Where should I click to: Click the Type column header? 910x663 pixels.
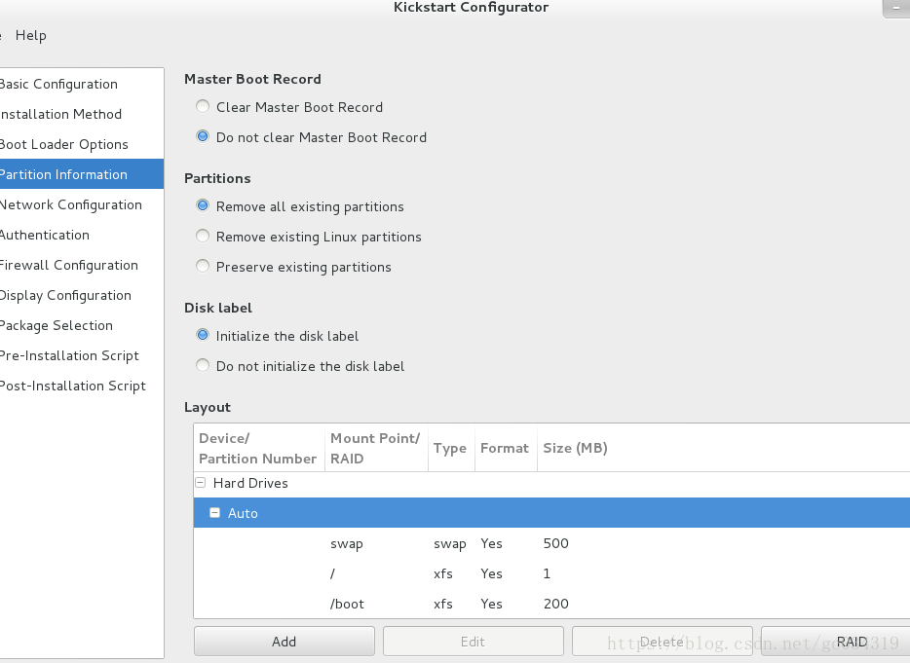coord(451,448)
